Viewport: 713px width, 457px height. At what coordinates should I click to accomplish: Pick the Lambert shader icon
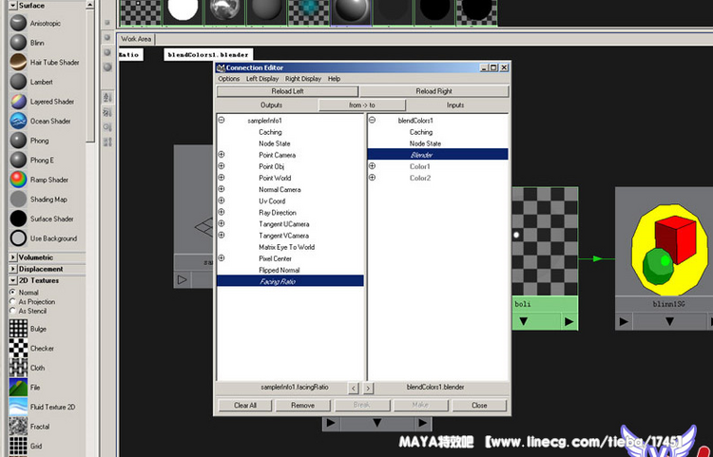click(17, 82)
